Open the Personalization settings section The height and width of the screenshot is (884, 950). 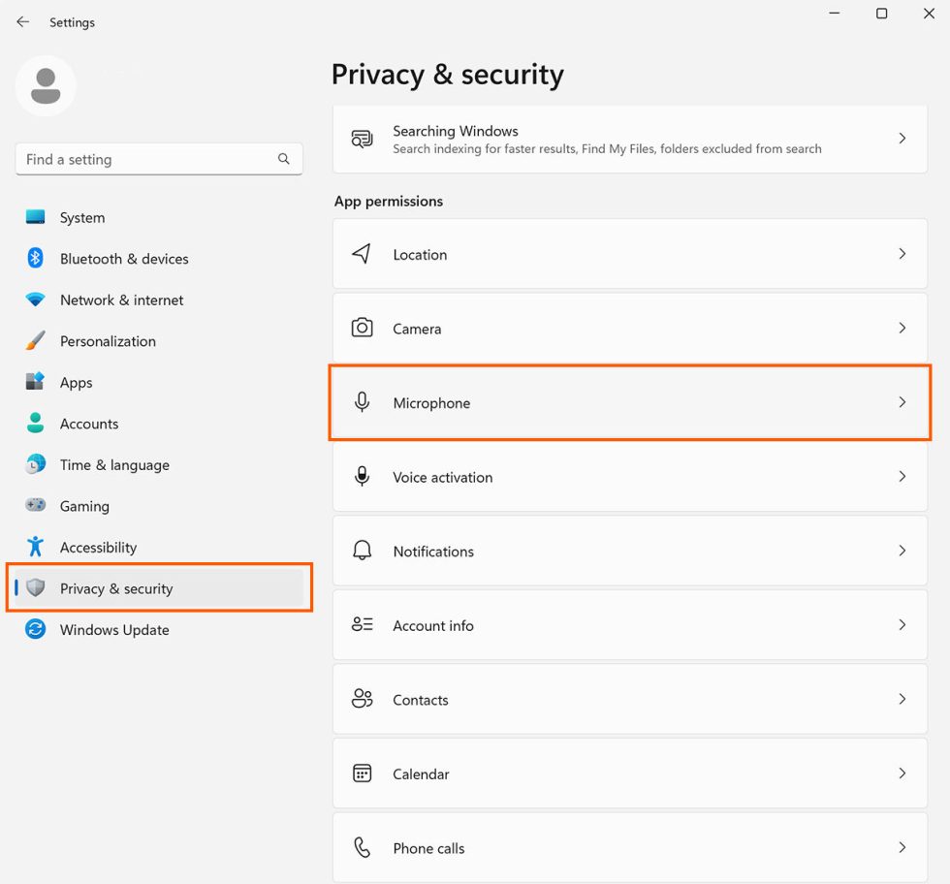(107, 340)
